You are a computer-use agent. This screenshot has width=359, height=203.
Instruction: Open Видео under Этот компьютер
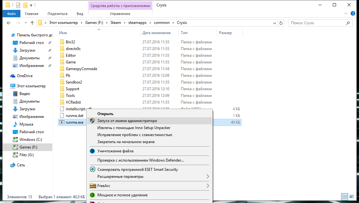(x=25, y=94)
